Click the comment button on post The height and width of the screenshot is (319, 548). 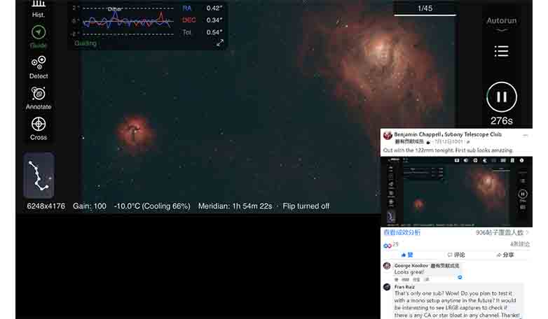[456, 255]
